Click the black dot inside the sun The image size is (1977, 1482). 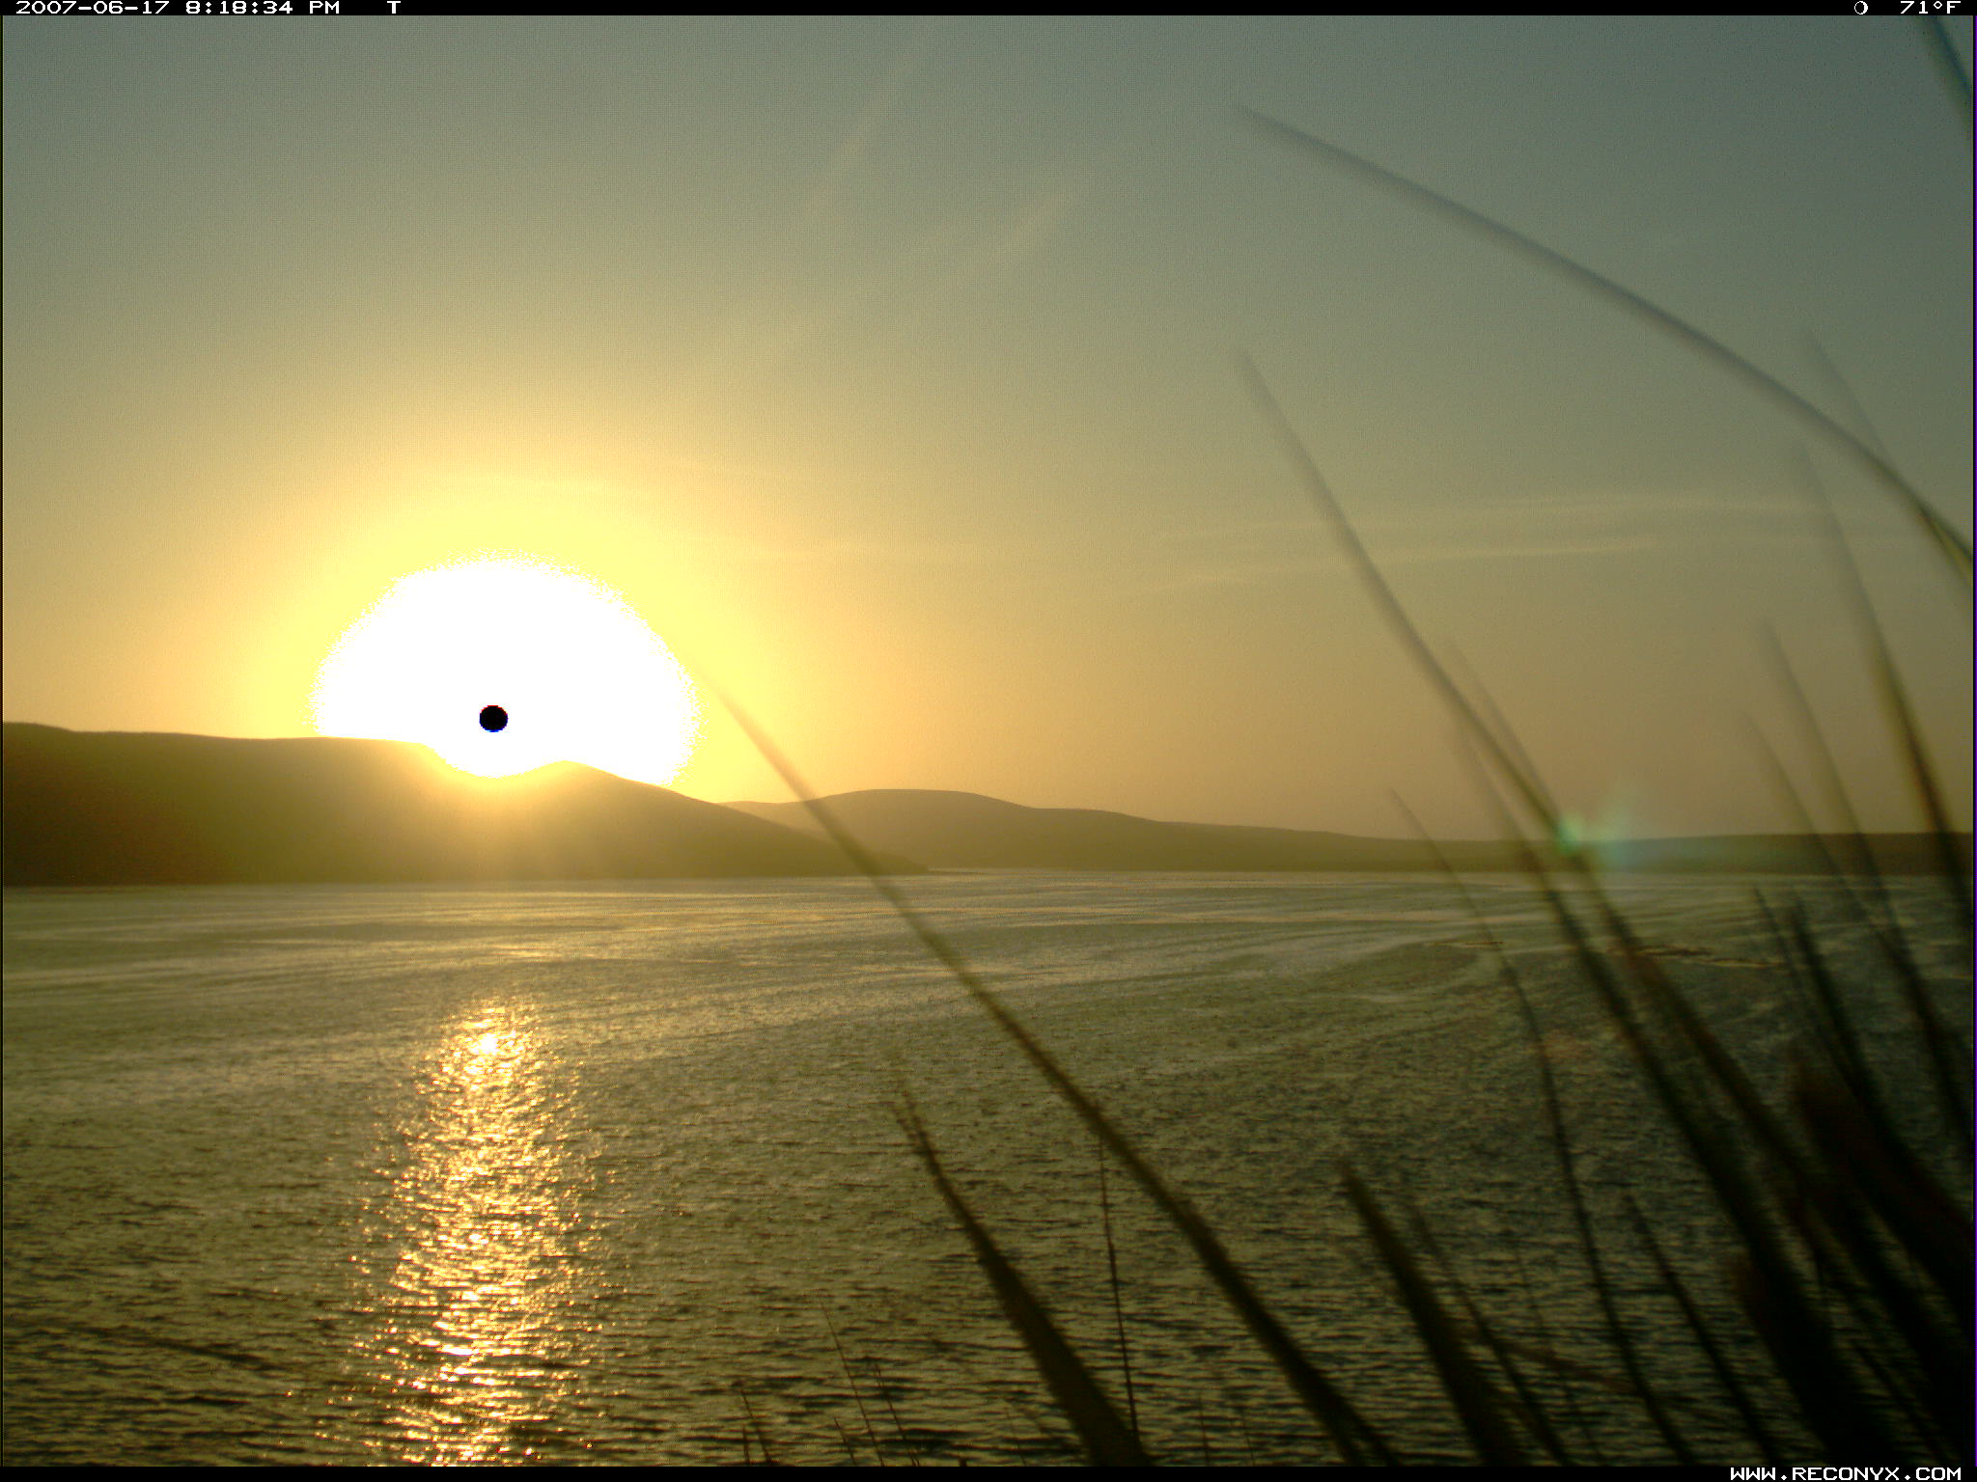493,719
